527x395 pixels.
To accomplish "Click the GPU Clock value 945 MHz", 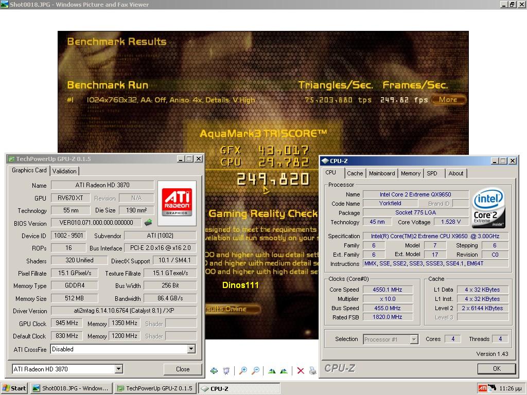I will tap(66, 323).
